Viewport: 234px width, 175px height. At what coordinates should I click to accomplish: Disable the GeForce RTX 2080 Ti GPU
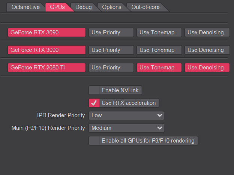(46, 68)
